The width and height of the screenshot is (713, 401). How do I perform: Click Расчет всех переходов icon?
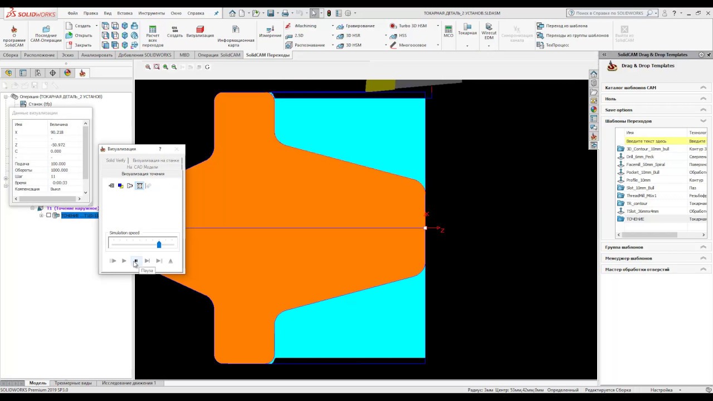153,36
